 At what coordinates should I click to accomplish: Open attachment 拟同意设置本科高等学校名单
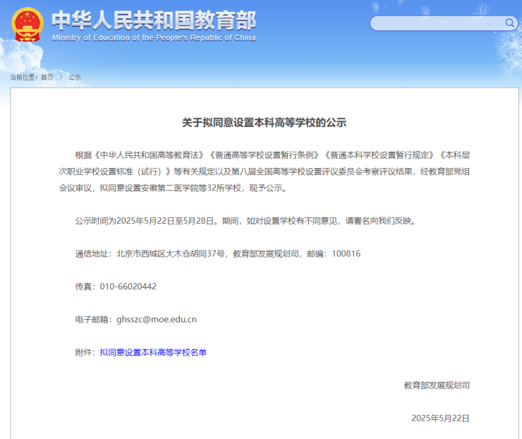[x=153, y=352]
